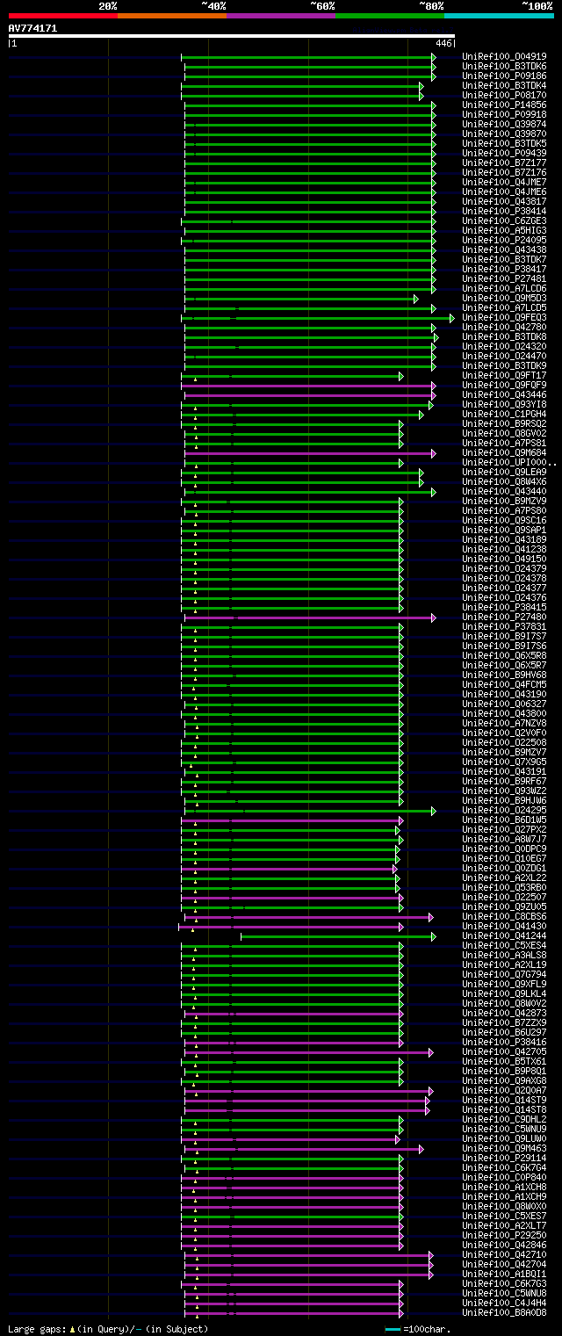The width and height of the screenshot is (562, 1336).
Task: Click label UniRef100_Q42780
Action: pyautogui.click(x=505, y=328)
